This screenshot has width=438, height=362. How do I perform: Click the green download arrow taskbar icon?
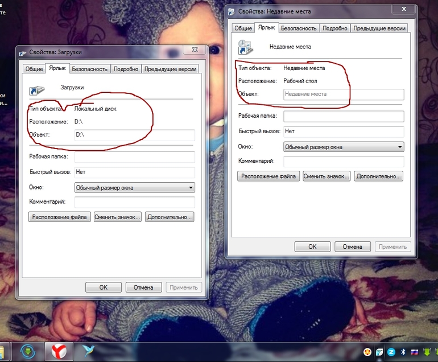(x=28, y=351)
